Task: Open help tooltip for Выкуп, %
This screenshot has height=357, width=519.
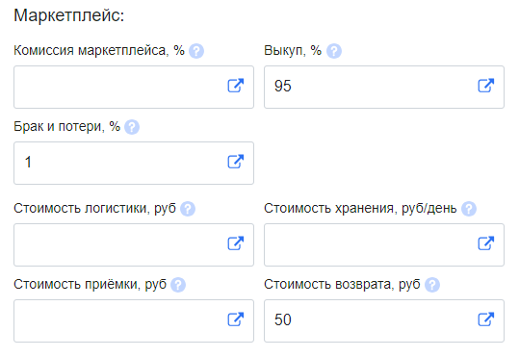Action: pos(334,51)
